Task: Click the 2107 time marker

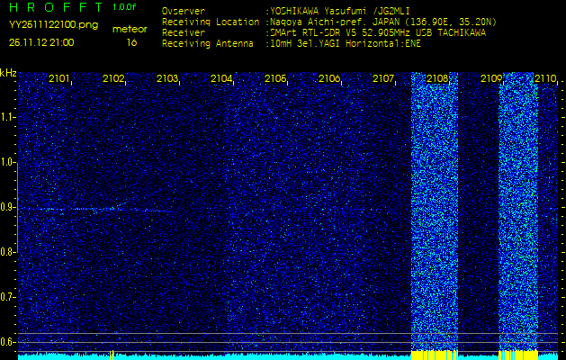Action: click(383, 78)
